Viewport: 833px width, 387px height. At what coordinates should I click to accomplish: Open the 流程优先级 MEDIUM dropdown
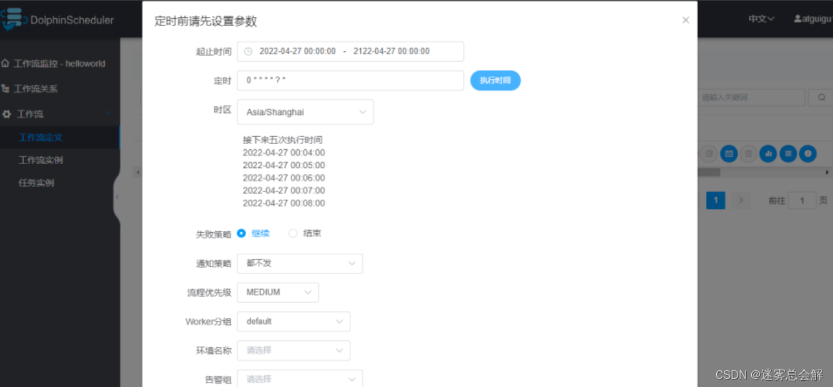coord(278,292)
